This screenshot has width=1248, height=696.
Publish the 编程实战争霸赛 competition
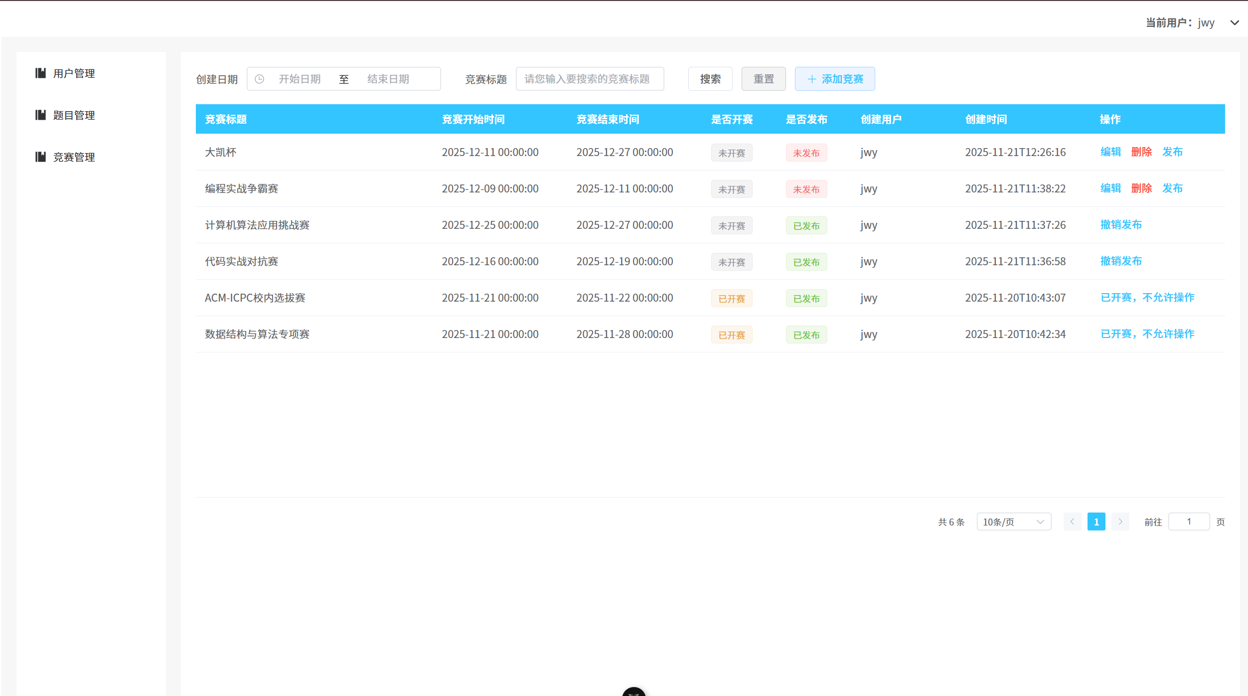point(1172,188)
